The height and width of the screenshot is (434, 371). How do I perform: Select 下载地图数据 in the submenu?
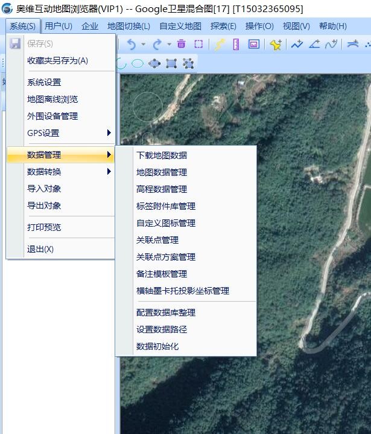186,155
